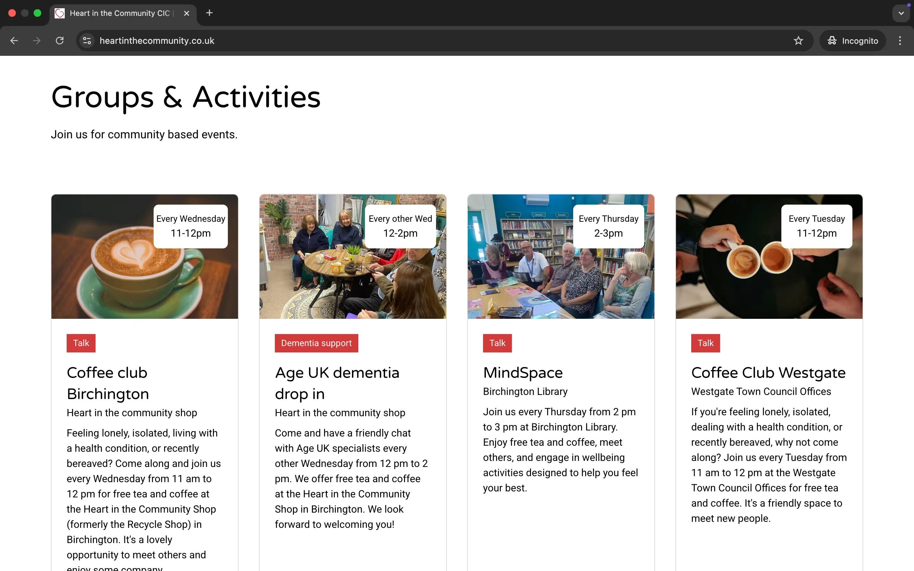Viewport: 914px width, 571px height.
Task: Open Chrome three-dot menu
Action: pos(900,41)
